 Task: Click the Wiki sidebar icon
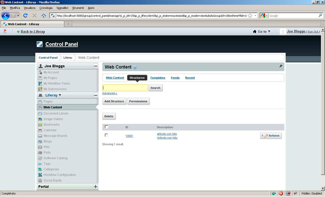coord(40,147)
